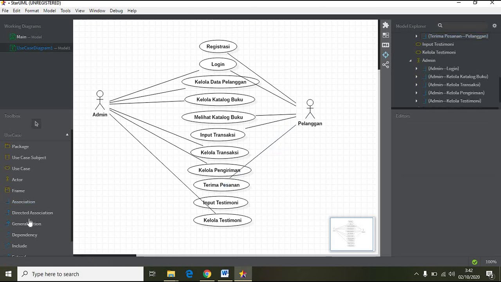This screenshot has width=501, height=282.
Task: Open the Debug menu
Action: (116, 11)
